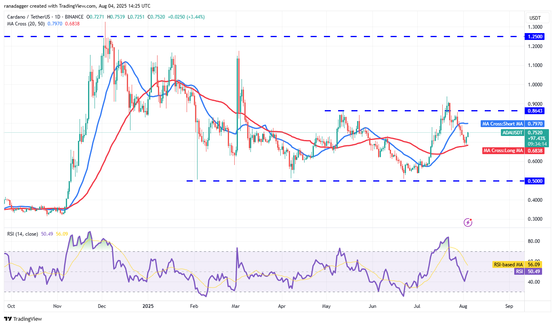Click the MA Cross:Long MA red label
Screen dimensions: 555x326
click(x=503, y=150)
